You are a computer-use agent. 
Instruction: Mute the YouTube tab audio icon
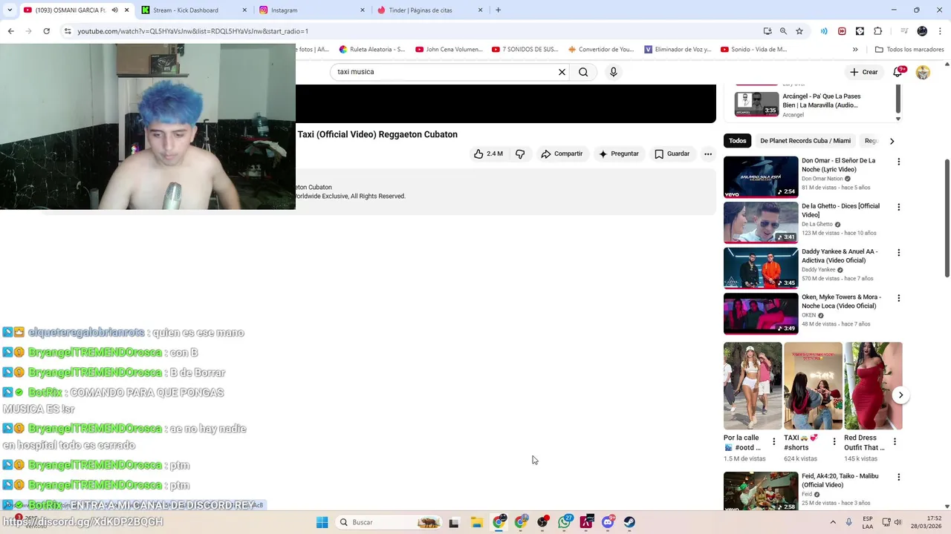pyautogui.click(x=114, y=10)
